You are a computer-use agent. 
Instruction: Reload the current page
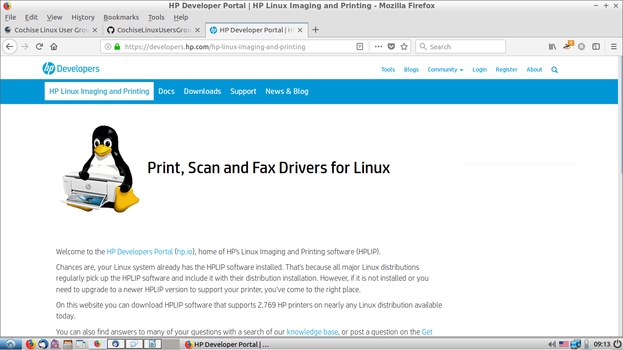tap(39, 46)
